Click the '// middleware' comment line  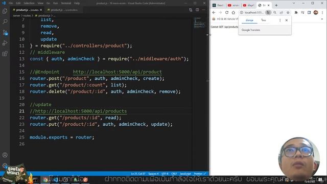click(47, 52)
